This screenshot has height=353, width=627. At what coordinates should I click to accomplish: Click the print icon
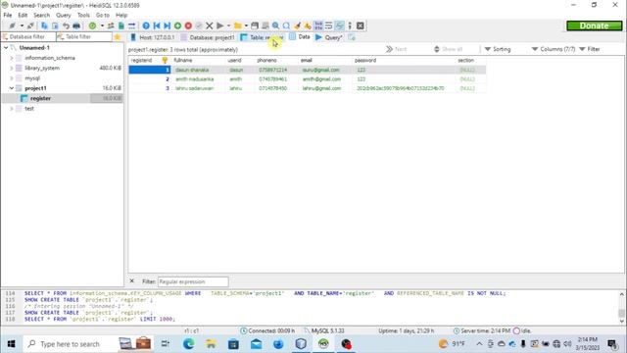(76, 25)
